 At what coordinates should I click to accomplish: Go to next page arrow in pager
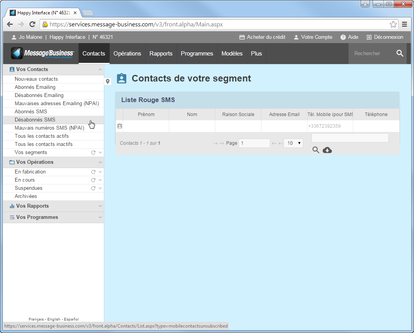click(x=274, y=143)
